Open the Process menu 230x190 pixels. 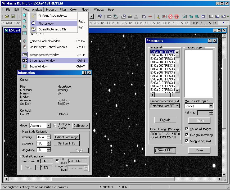[x=51, y=10]
